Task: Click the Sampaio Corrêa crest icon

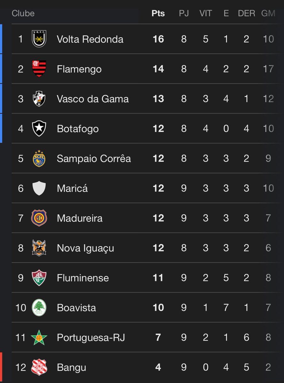Action: 39,158
